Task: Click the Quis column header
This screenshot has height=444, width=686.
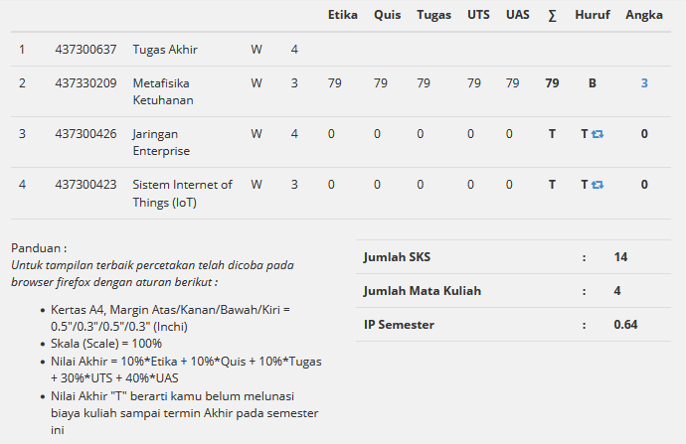Action: (387, 15)
